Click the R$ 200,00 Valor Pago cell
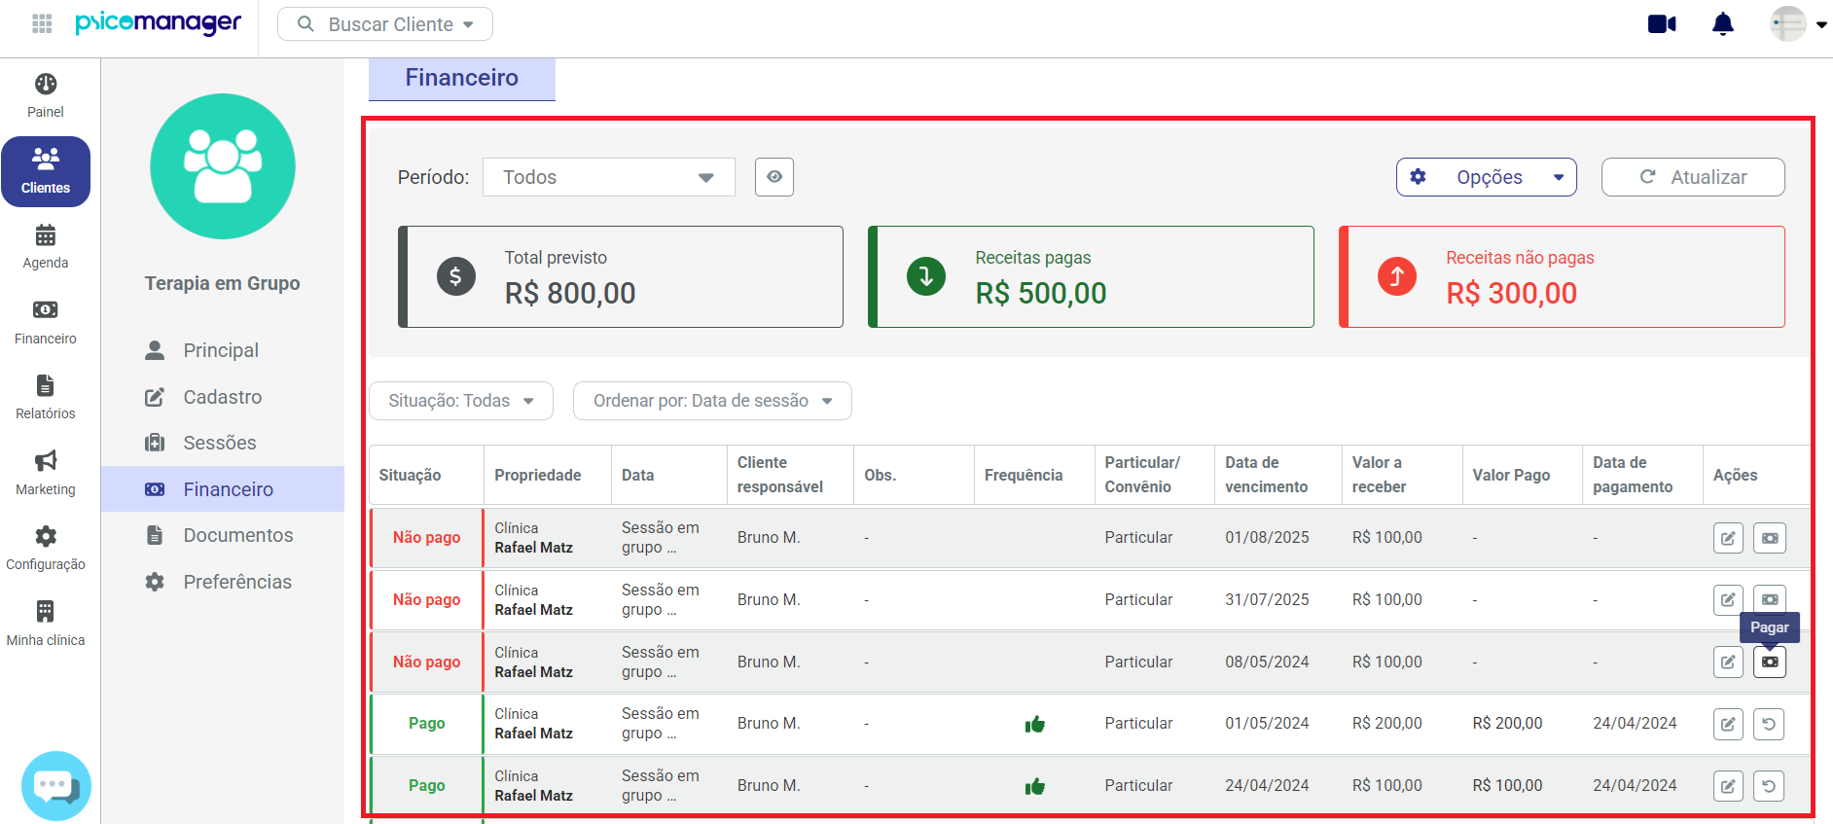This screenshot has height=824, width=1833. point(1507,724)
